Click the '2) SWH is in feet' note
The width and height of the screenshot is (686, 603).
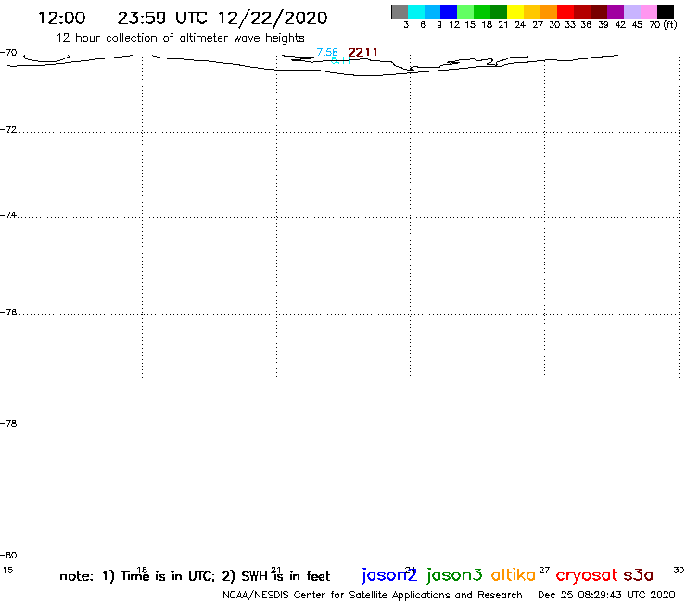point(276,576)
